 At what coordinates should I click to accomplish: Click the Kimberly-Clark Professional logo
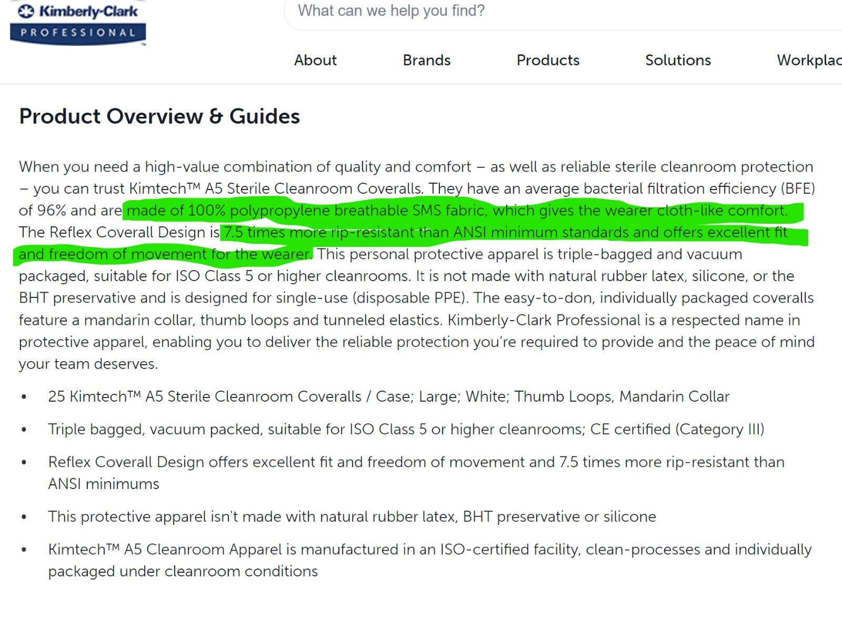78,23
